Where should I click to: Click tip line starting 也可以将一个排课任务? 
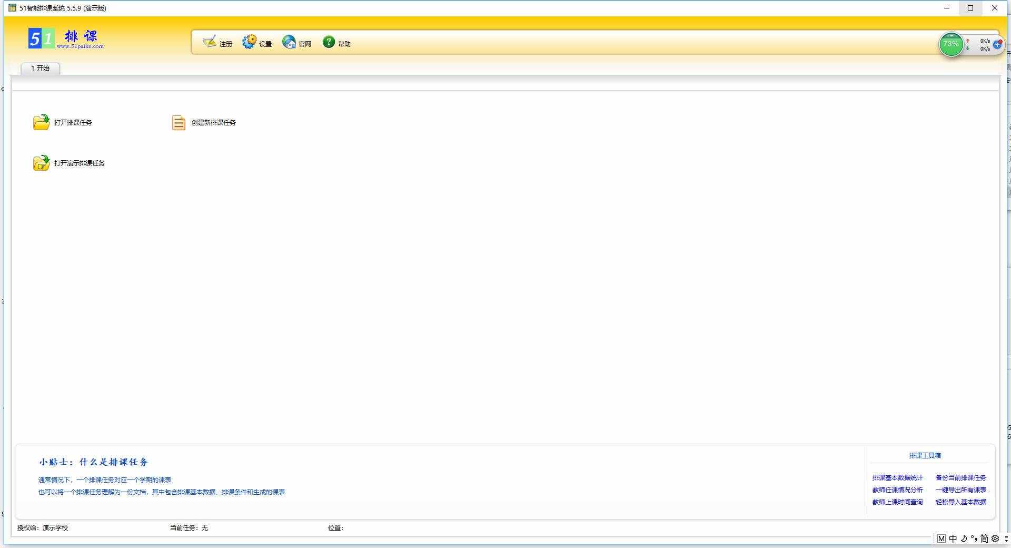[x=162, y=492]
